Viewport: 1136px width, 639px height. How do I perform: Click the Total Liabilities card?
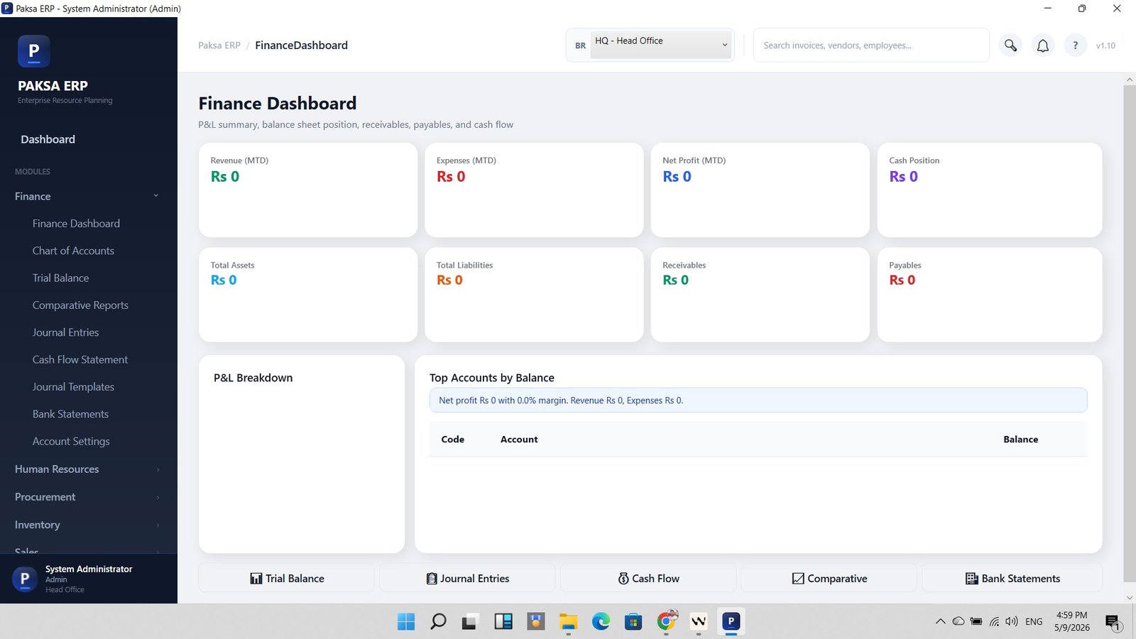tap(534, 295)
